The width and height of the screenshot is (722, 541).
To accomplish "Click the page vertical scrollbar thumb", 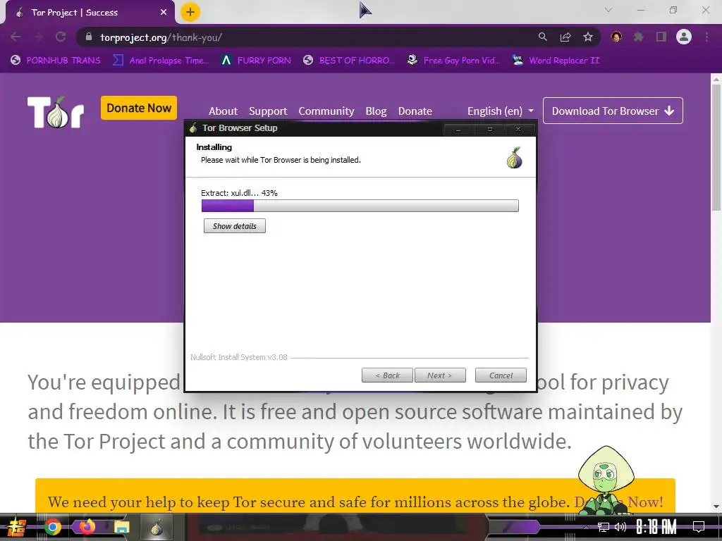I will tap(716, 147).
